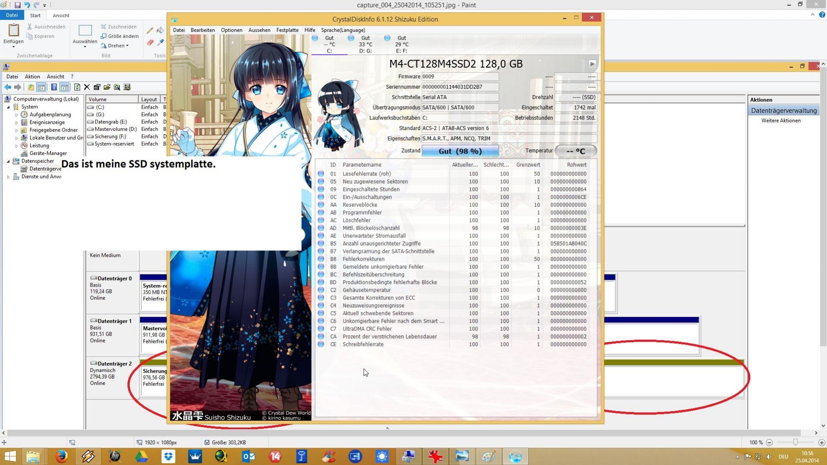Open the Festplatte menu in CrystalDiskInfo
The height and width of the screenshot is (465, 827).
[x=287, y=30]
